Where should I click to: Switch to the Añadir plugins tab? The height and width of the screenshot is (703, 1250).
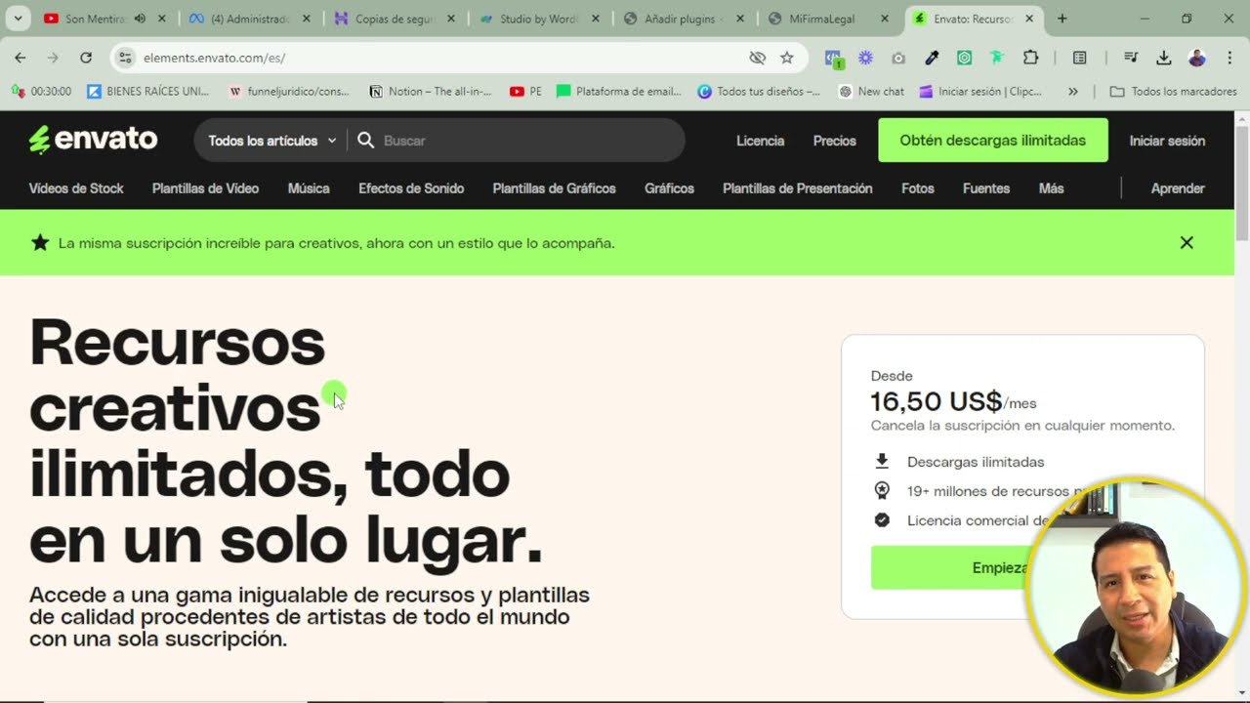click(682, 19)
